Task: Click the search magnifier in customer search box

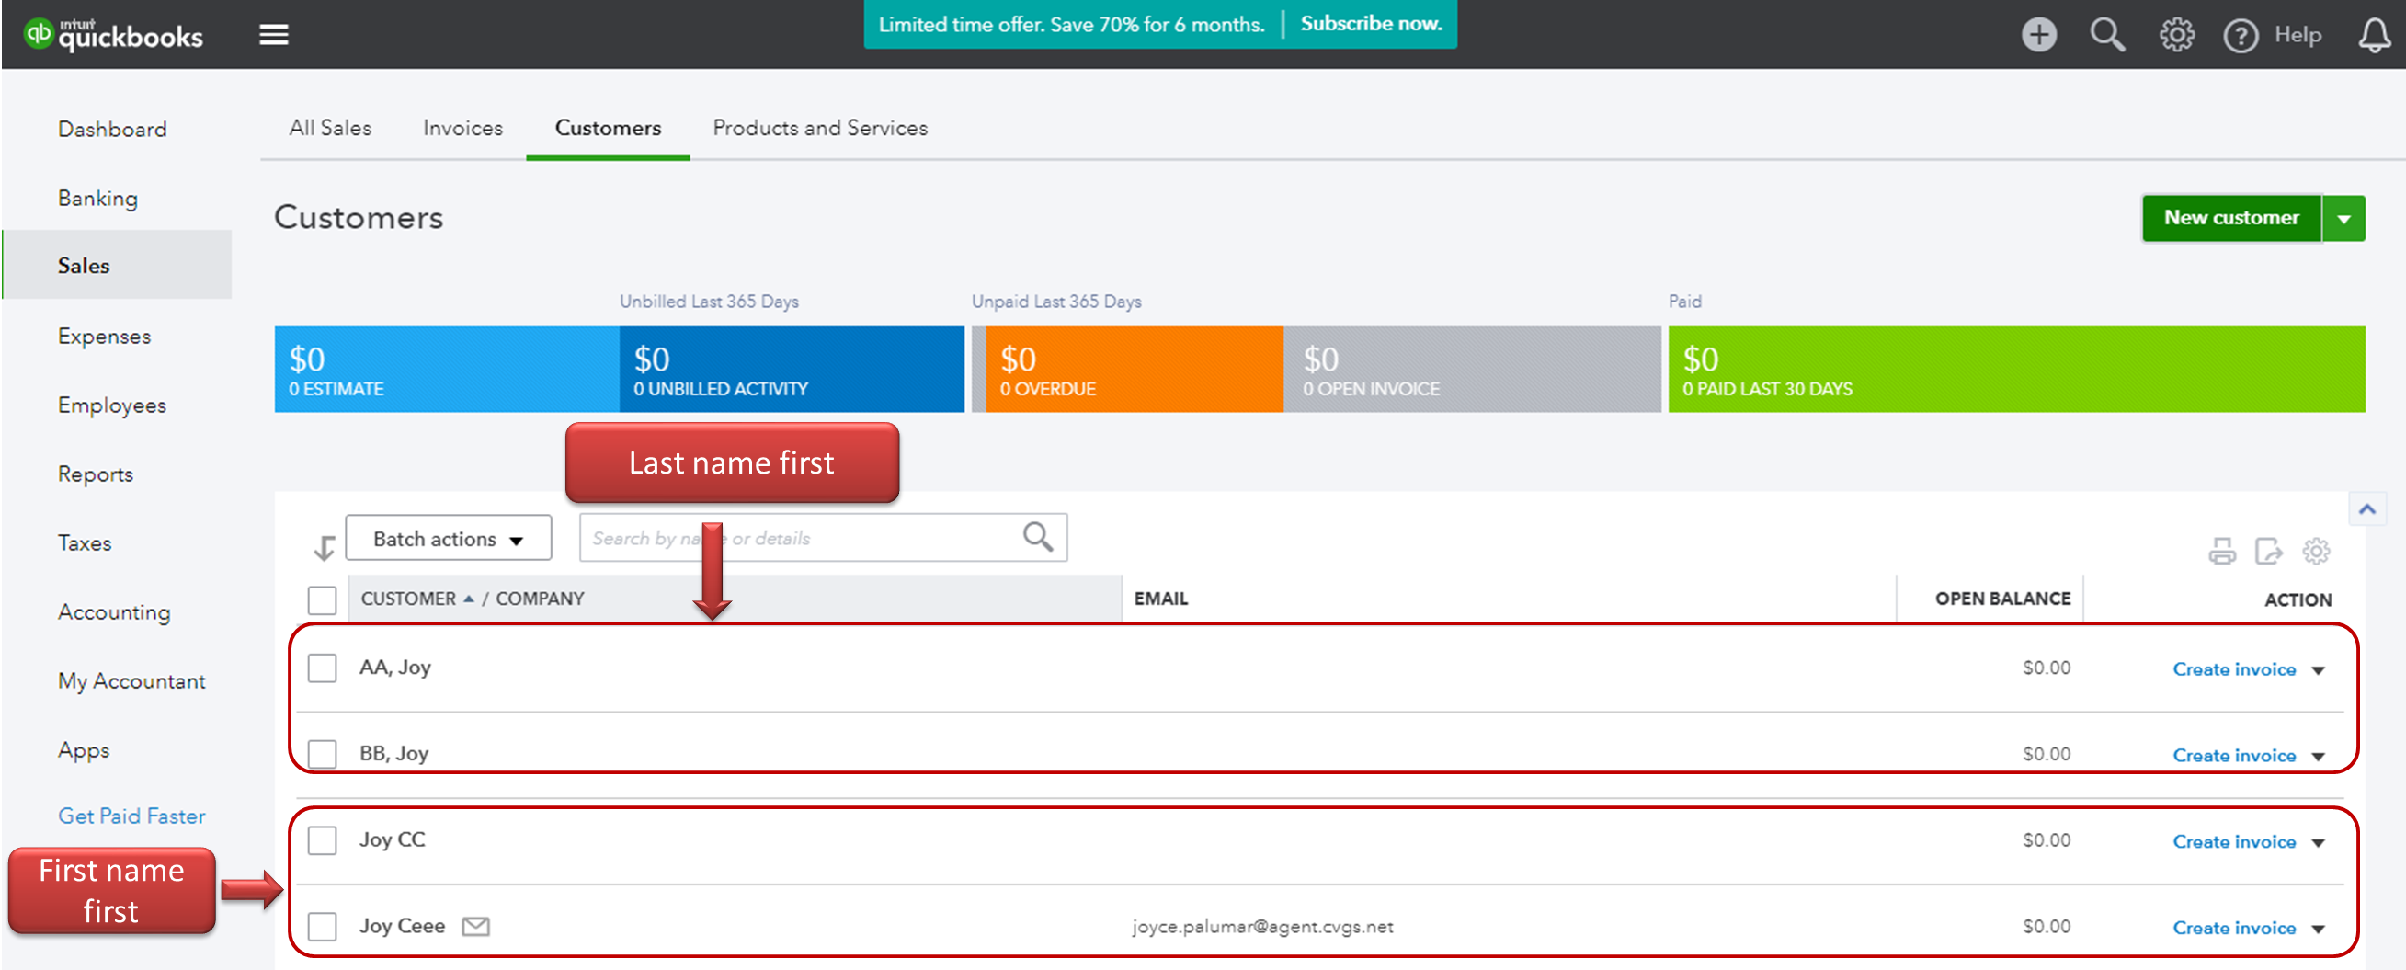Action: pyautogui.click(x=1038, y=537)
